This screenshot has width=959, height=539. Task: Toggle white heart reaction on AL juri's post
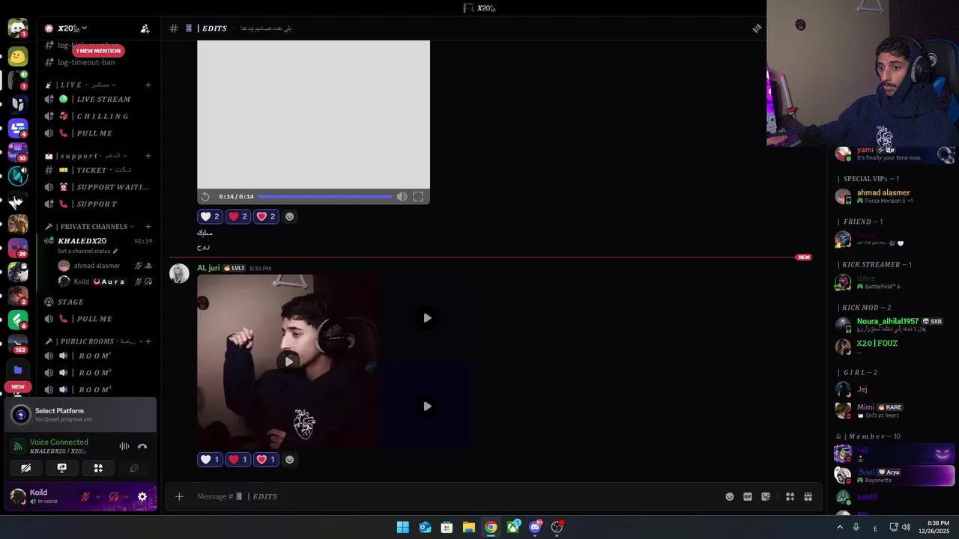click(x=210, y=460)
